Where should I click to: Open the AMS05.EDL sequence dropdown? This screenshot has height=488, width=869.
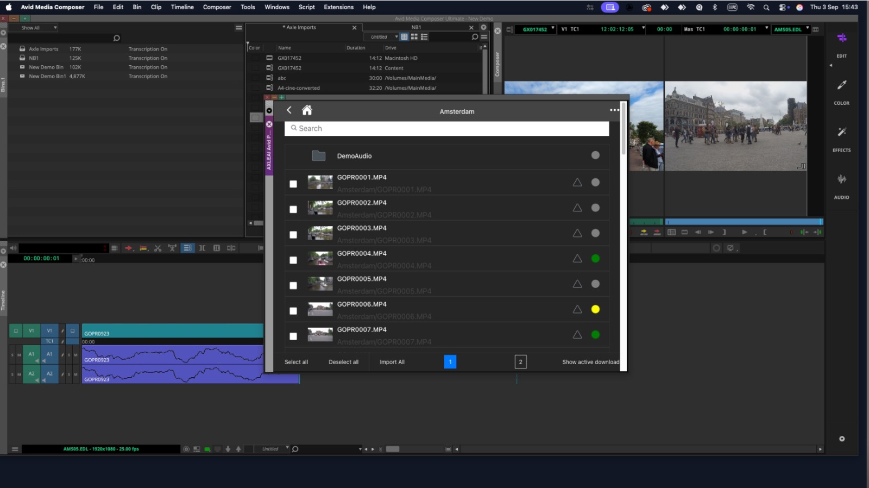coord(791,29)
